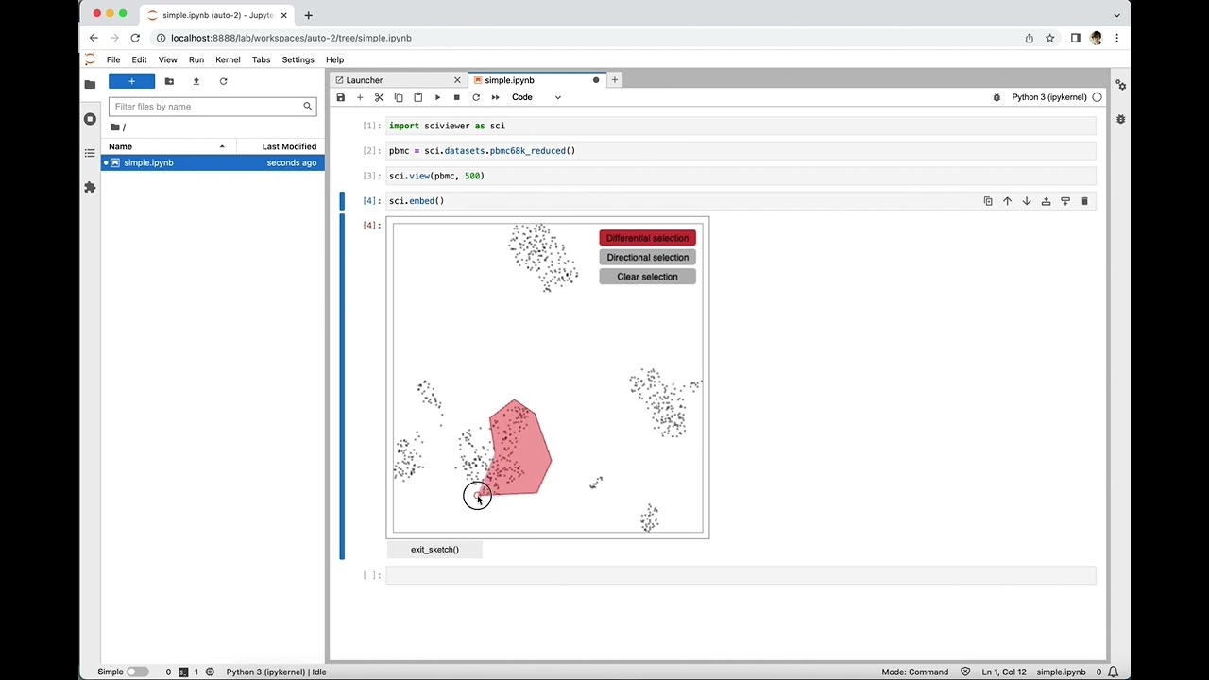Select simple.ipynb in the file list
1209x680 pixels.
tap(213, 162)
